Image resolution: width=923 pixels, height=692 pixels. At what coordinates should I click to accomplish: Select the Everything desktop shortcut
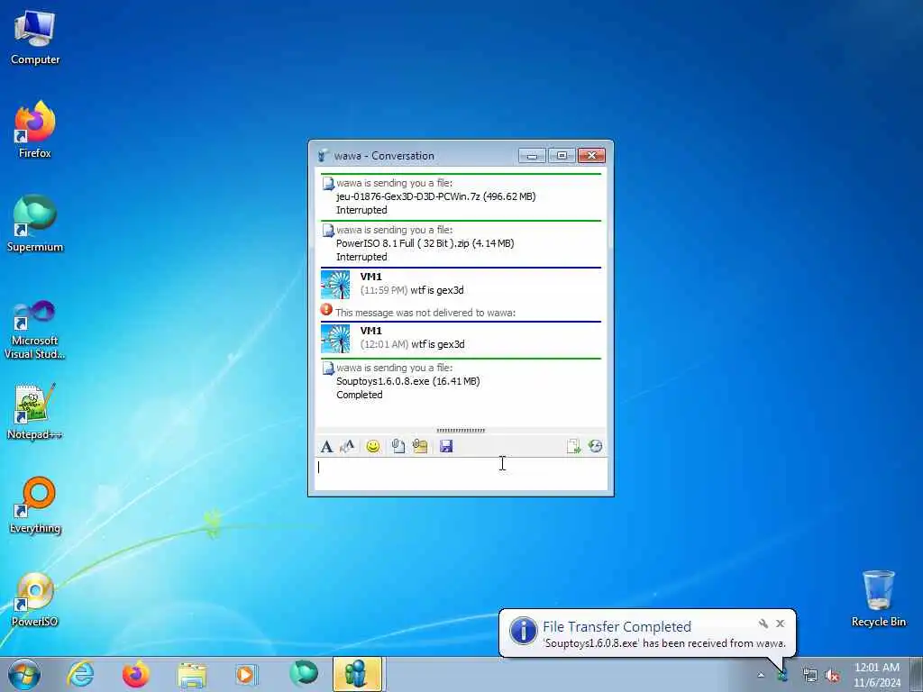coord(35,505)
